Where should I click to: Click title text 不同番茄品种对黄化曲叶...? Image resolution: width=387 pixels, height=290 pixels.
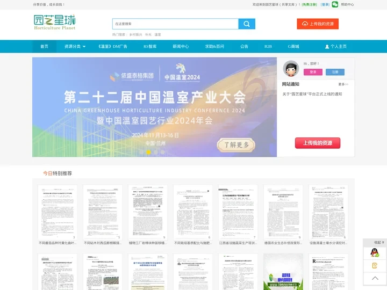(x=58, y=243)
